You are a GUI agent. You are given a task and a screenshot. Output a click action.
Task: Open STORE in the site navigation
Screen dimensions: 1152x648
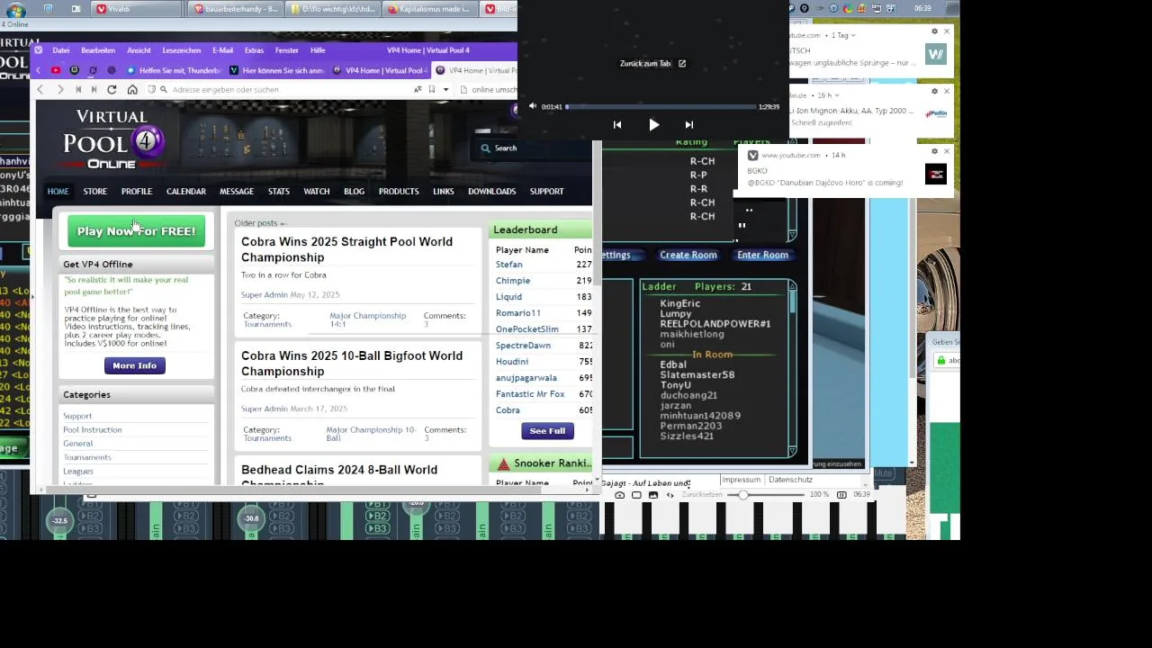(x=95, y=192)
